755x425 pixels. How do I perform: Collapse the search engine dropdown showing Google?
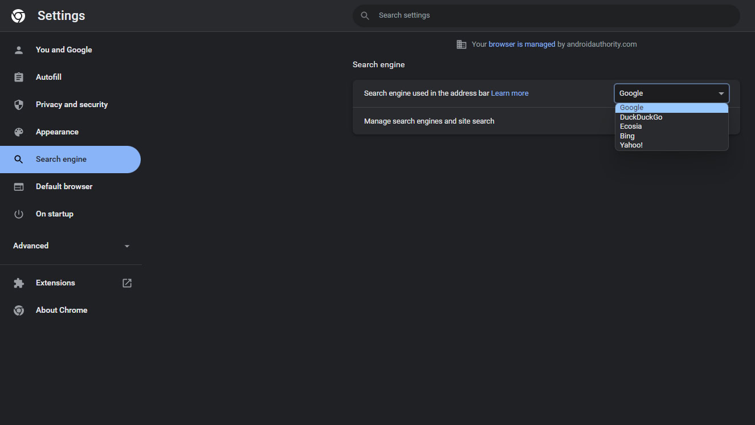pos(671,93)
